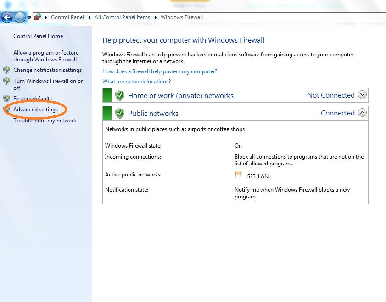Select Windows Firewall in the breadcrumb trail
The width and height of the screenshot is (386, 302).
pos(181,17)
